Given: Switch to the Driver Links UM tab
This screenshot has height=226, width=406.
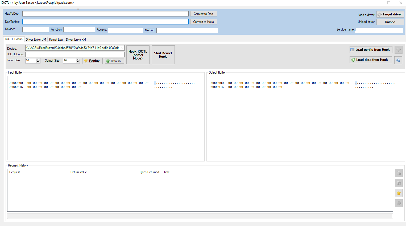Looking at the screenshot, I should tap(36, 40).
